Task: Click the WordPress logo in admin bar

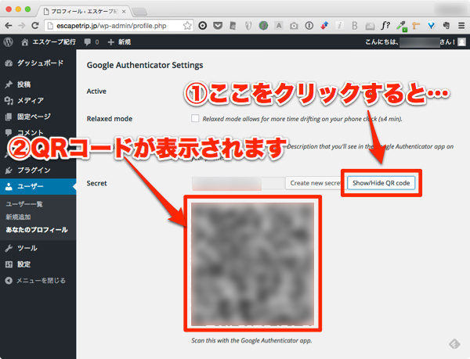Action: pyautogui.click(x=9, y=42)
